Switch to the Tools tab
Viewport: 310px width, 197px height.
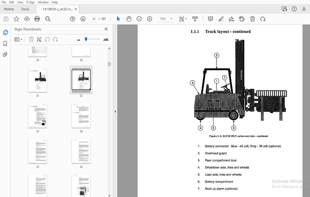click(25, 9)
